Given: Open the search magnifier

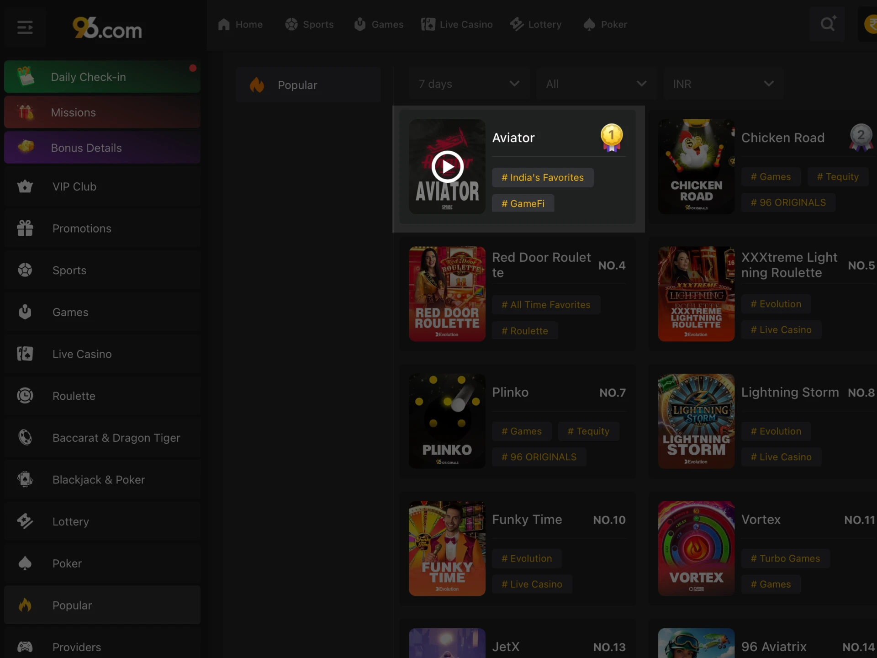Looking at the screenshot, I should click(827, 24).
